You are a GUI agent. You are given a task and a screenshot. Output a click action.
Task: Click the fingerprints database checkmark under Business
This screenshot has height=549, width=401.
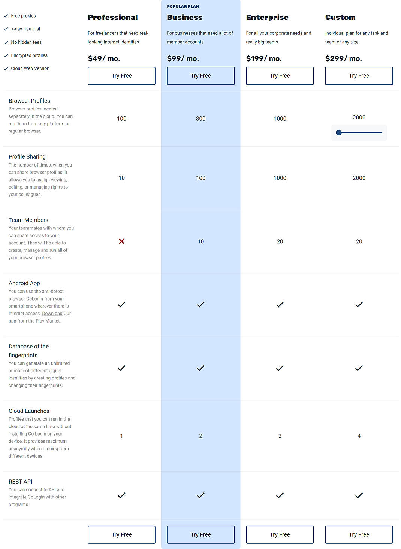200,368
